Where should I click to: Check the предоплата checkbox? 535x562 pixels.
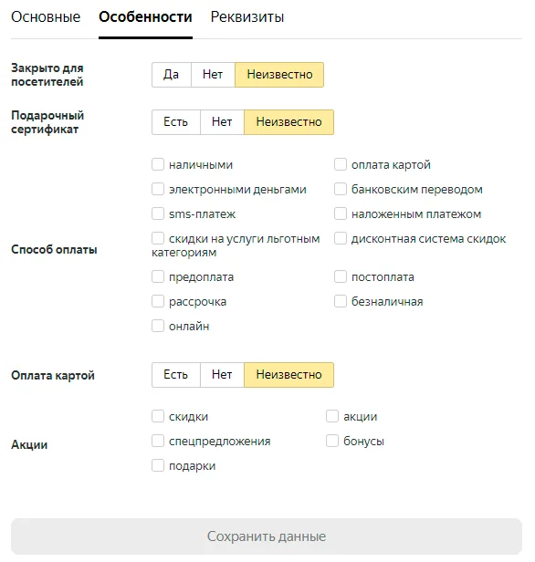pos(158,276)
